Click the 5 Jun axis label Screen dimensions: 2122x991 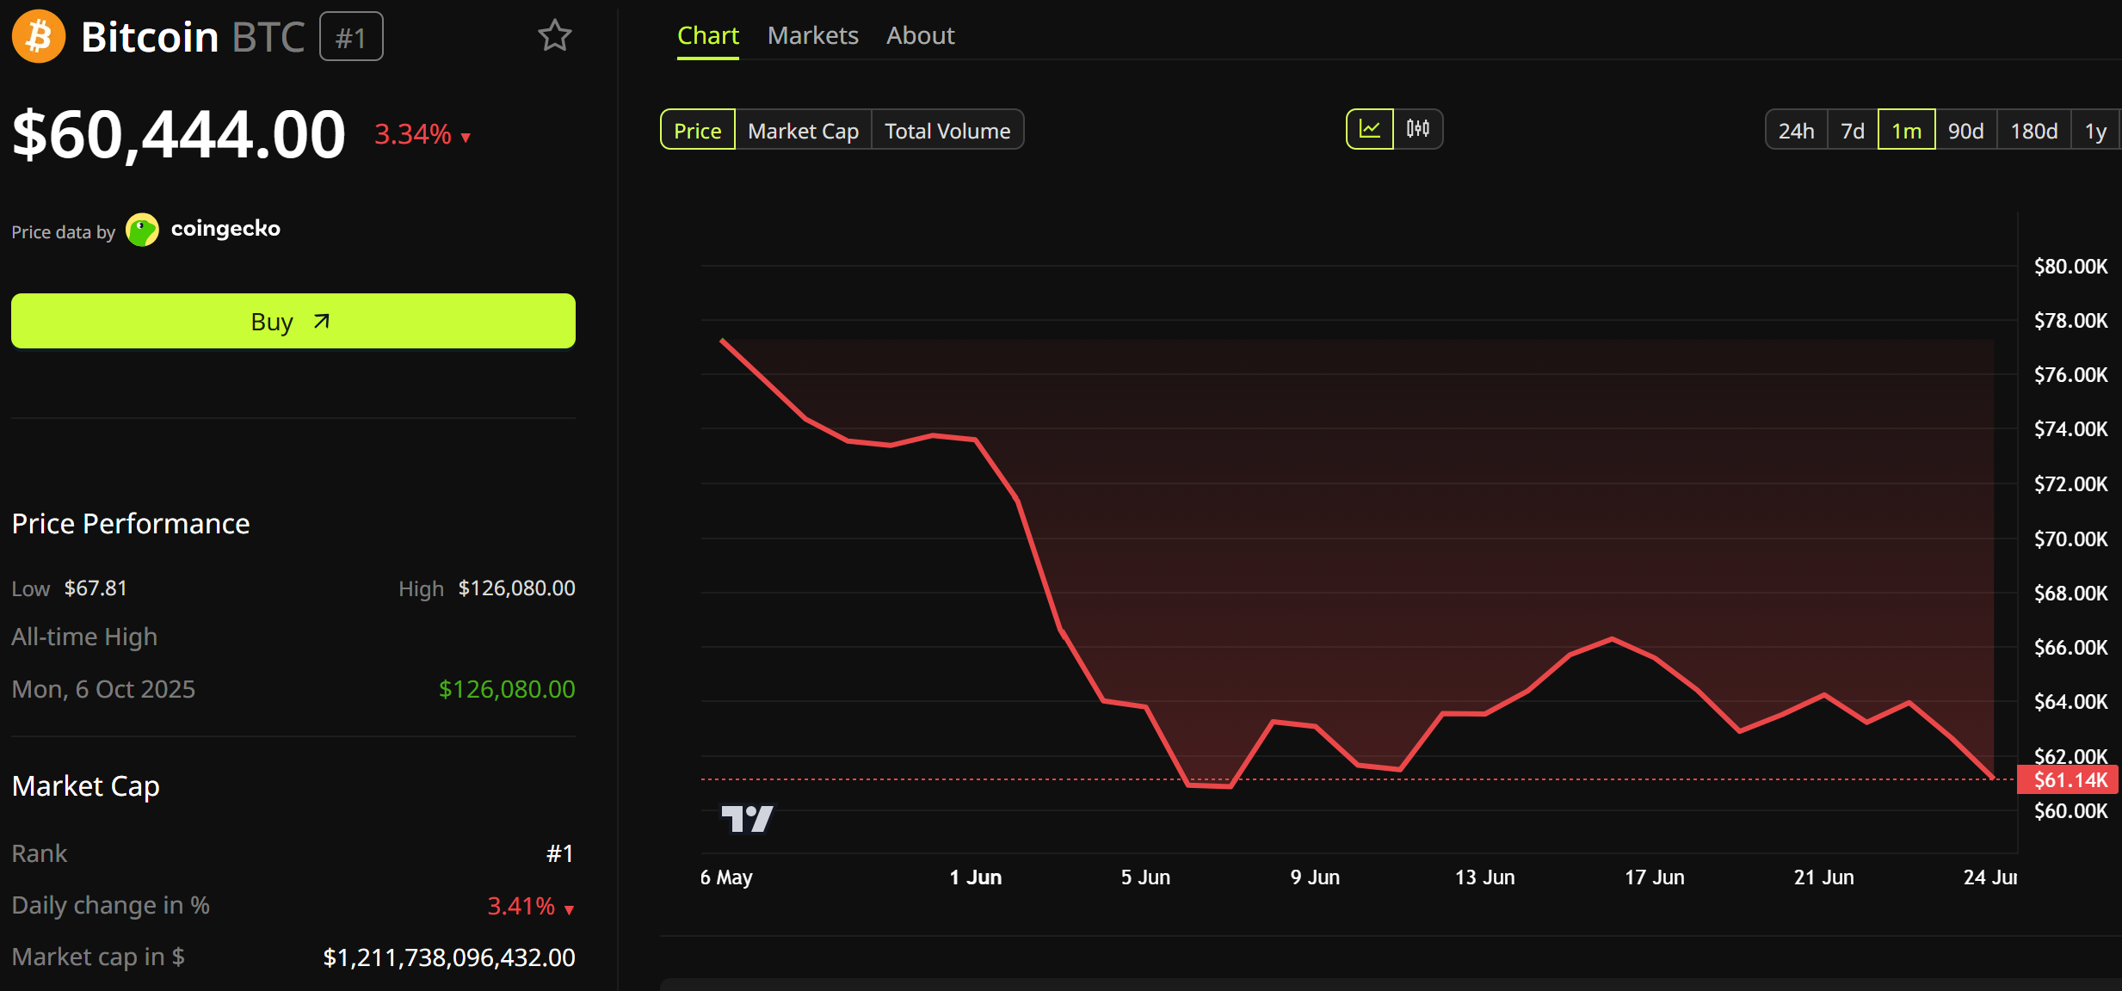click(x=1145, y=877)
